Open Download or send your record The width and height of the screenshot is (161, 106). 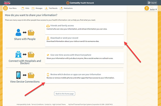[85, 41]
